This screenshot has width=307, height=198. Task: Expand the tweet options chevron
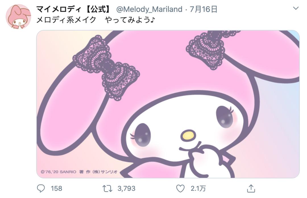296,8
